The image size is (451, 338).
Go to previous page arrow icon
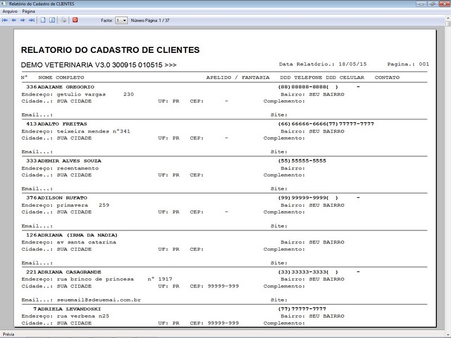pos(14,20)
